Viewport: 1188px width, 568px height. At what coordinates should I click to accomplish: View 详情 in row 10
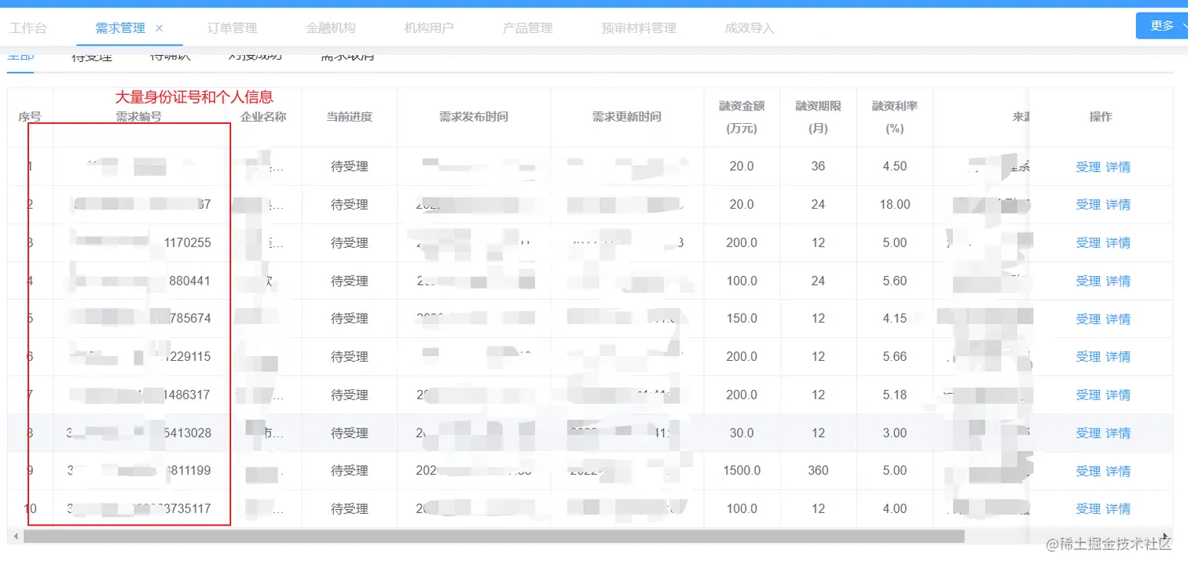pos(1118,509)
